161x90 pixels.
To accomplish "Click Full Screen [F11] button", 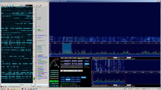I will (54, 79).
